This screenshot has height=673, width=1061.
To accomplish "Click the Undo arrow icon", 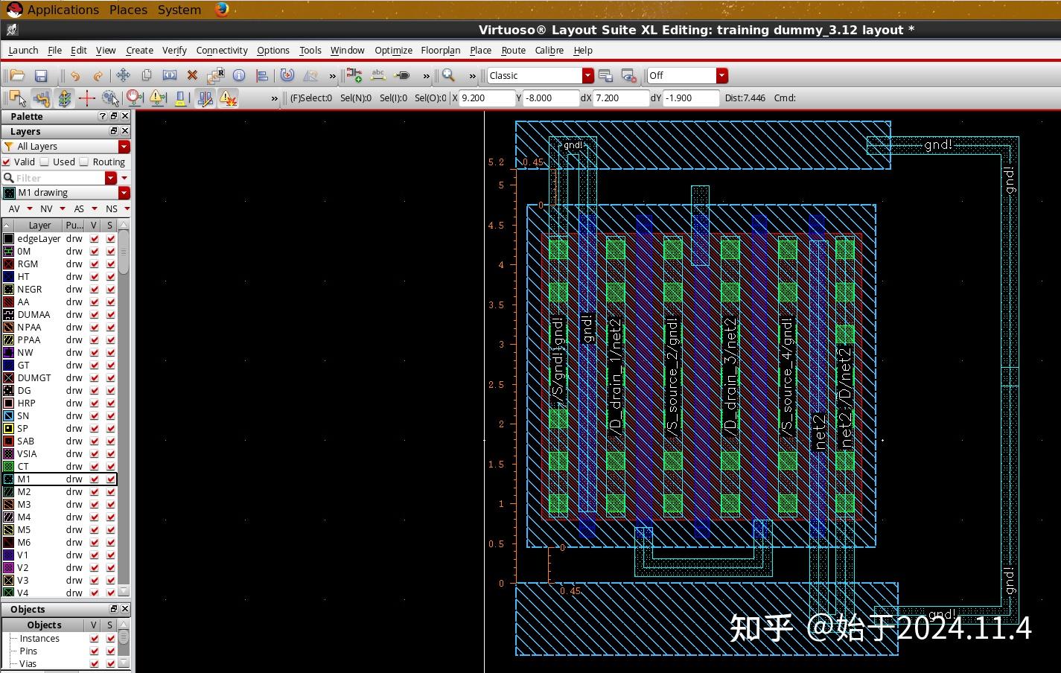I will pos(75,76).
